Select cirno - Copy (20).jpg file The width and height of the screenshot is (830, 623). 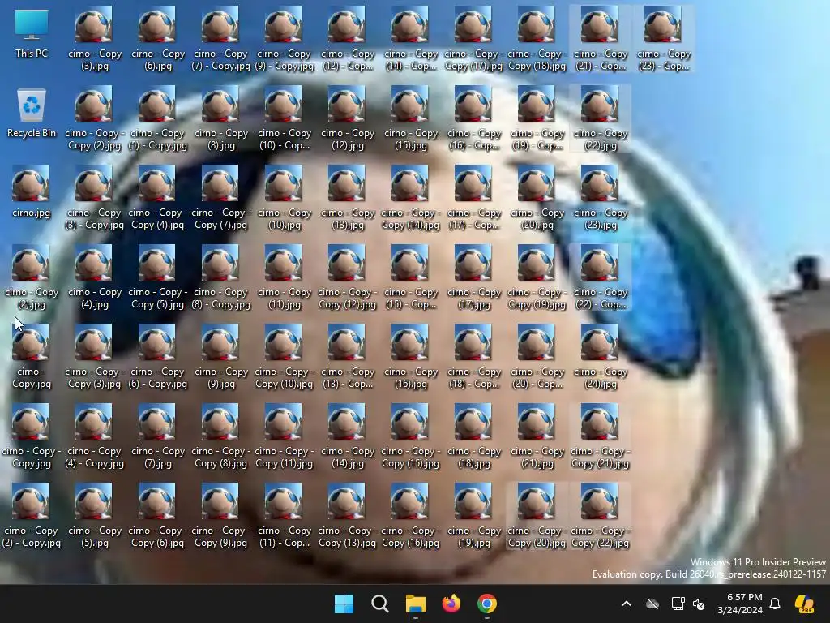tap(537, 197)
